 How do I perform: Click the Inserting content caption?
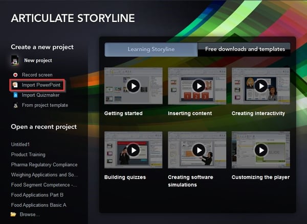(190, 113)
